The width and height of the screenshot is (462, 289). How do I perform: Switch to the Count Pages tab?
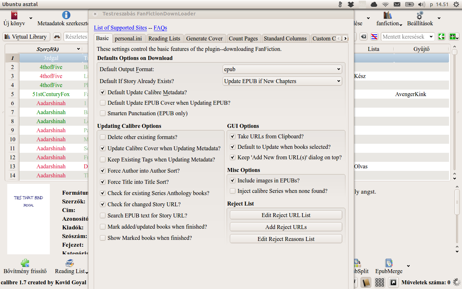243,39
